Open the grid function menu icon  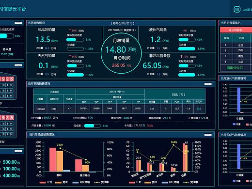[237, 9]
